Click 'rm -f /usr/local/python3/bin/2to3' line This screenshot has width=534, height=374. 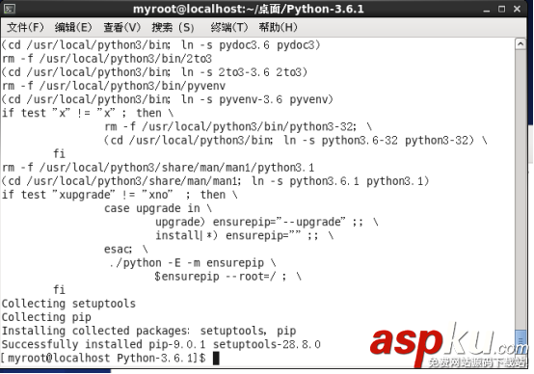107,59
